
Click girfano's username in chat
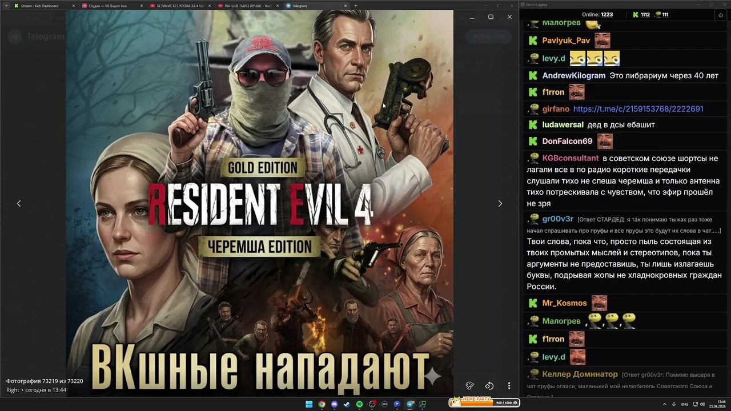pos(556,108)
